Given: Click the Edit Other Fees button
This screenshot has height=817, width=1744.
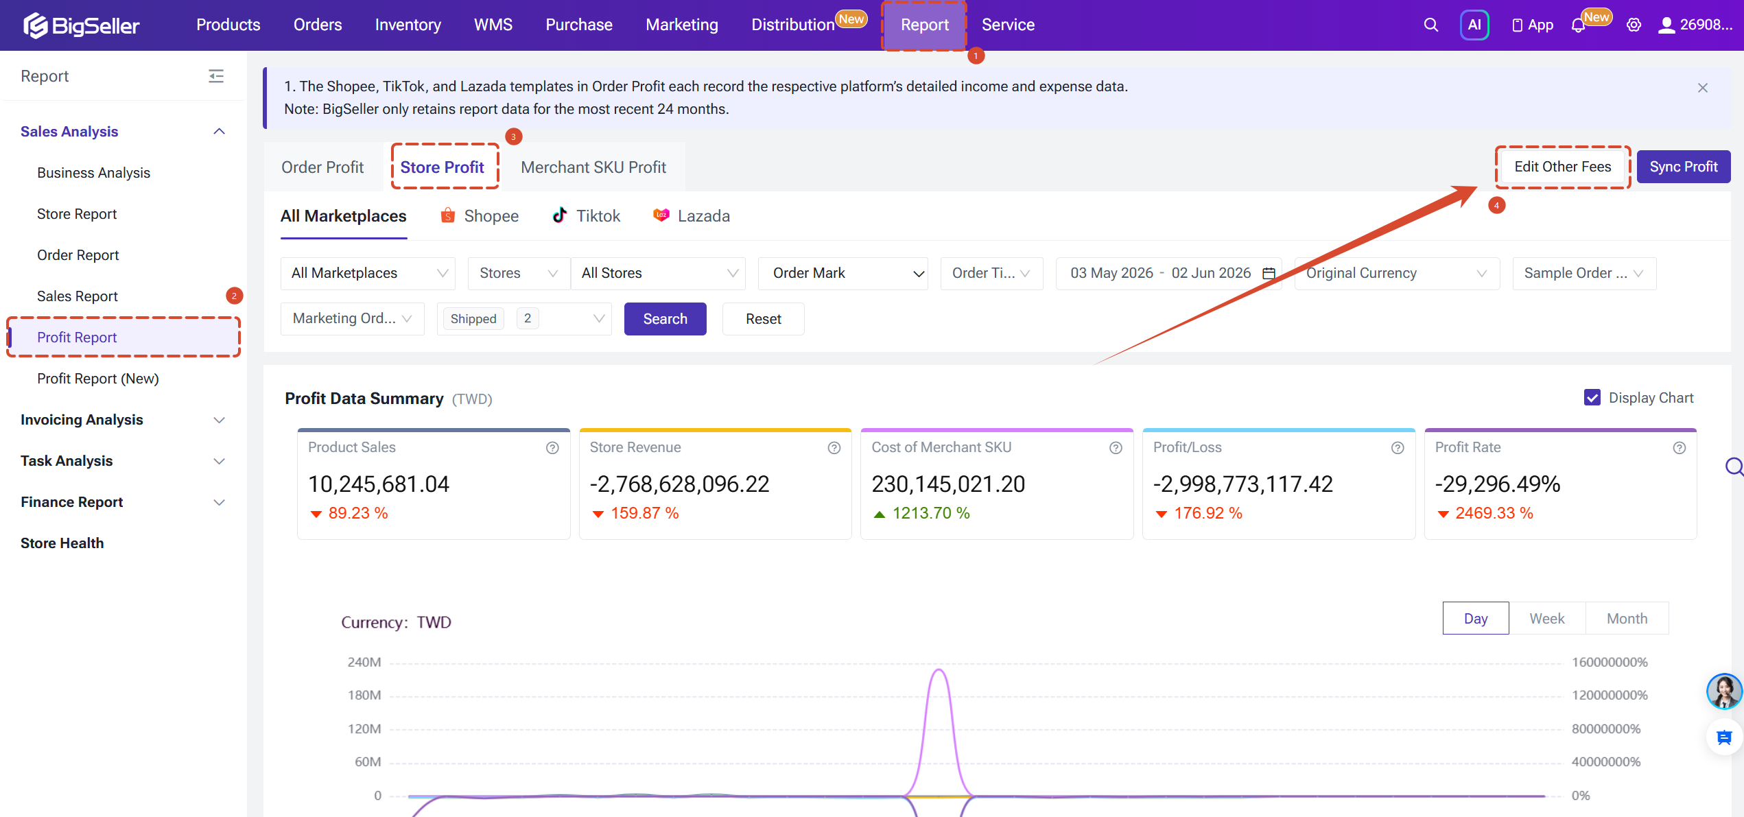Looking at the screenshot, I should (x=1563, y=167).
